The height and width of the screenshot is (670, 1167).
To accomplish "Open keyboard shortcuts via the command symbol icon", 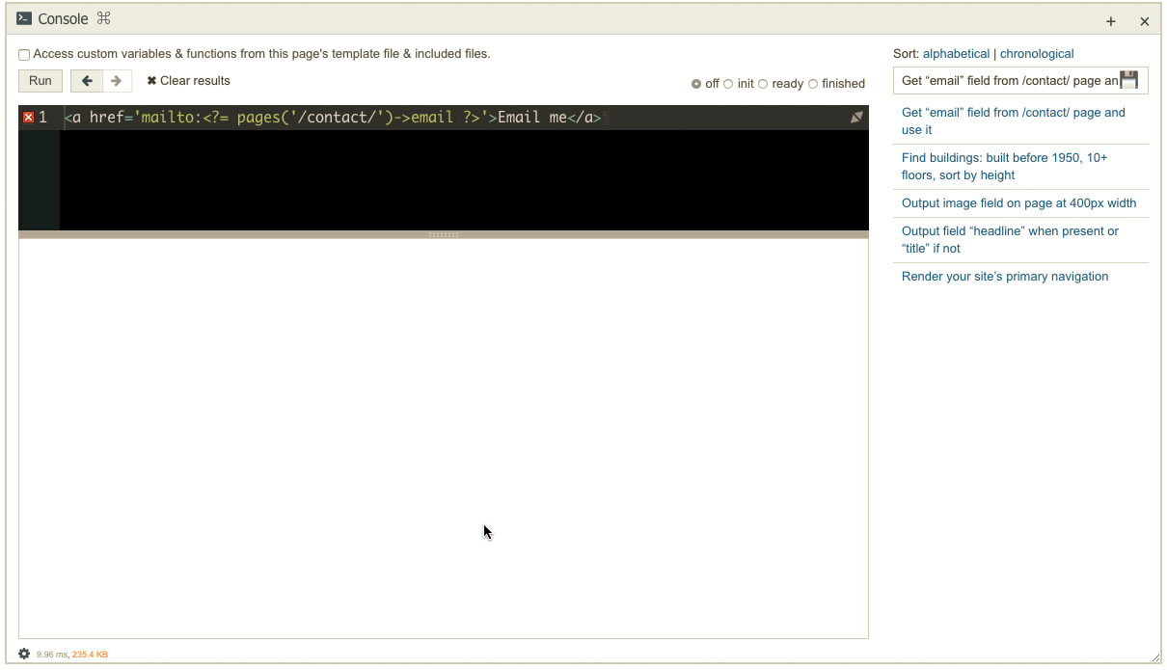I will pyautogui.click(x=103, y=18).
